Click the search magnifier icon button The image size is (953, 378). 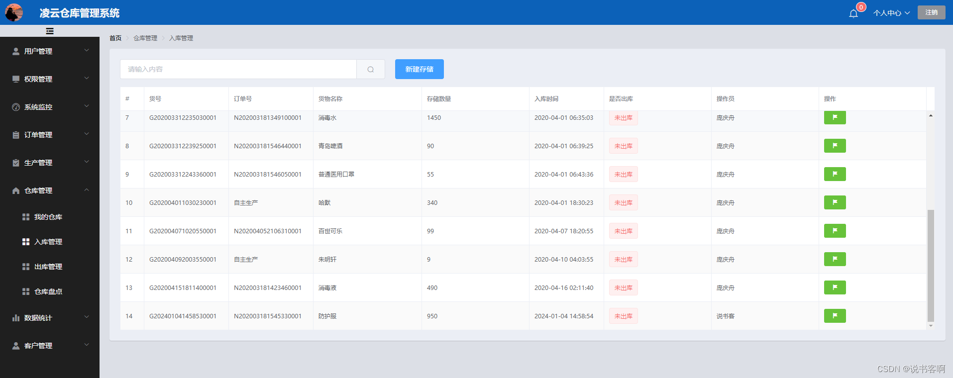coord(371,69)
